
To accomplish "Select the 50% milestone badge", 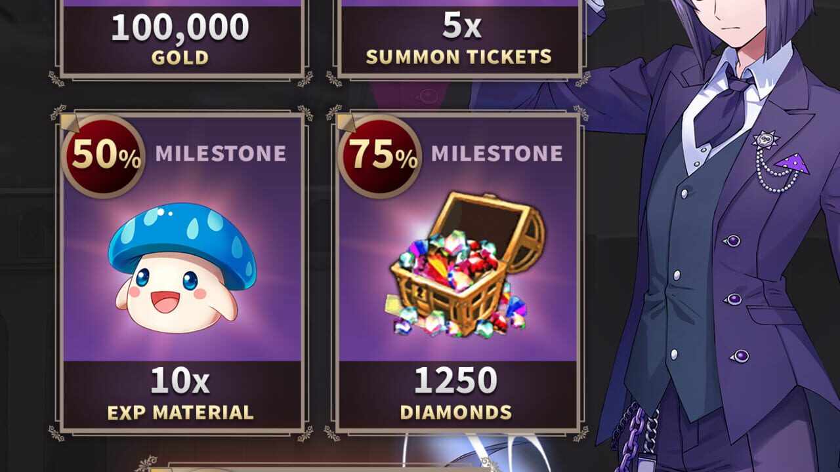I will (104, 156).
